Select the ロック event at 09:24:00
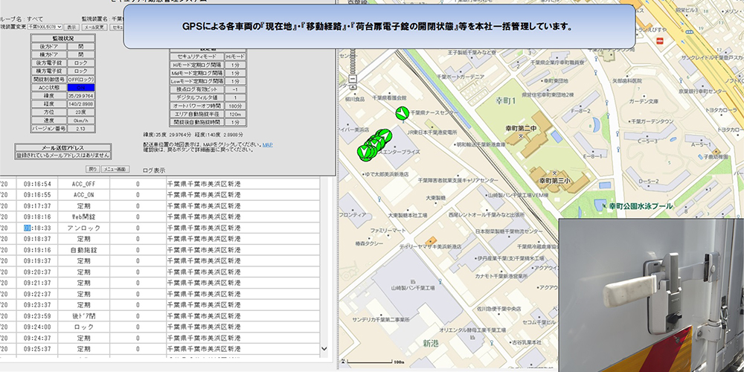This screenshot has height=372, width=744. coord(83,327)
